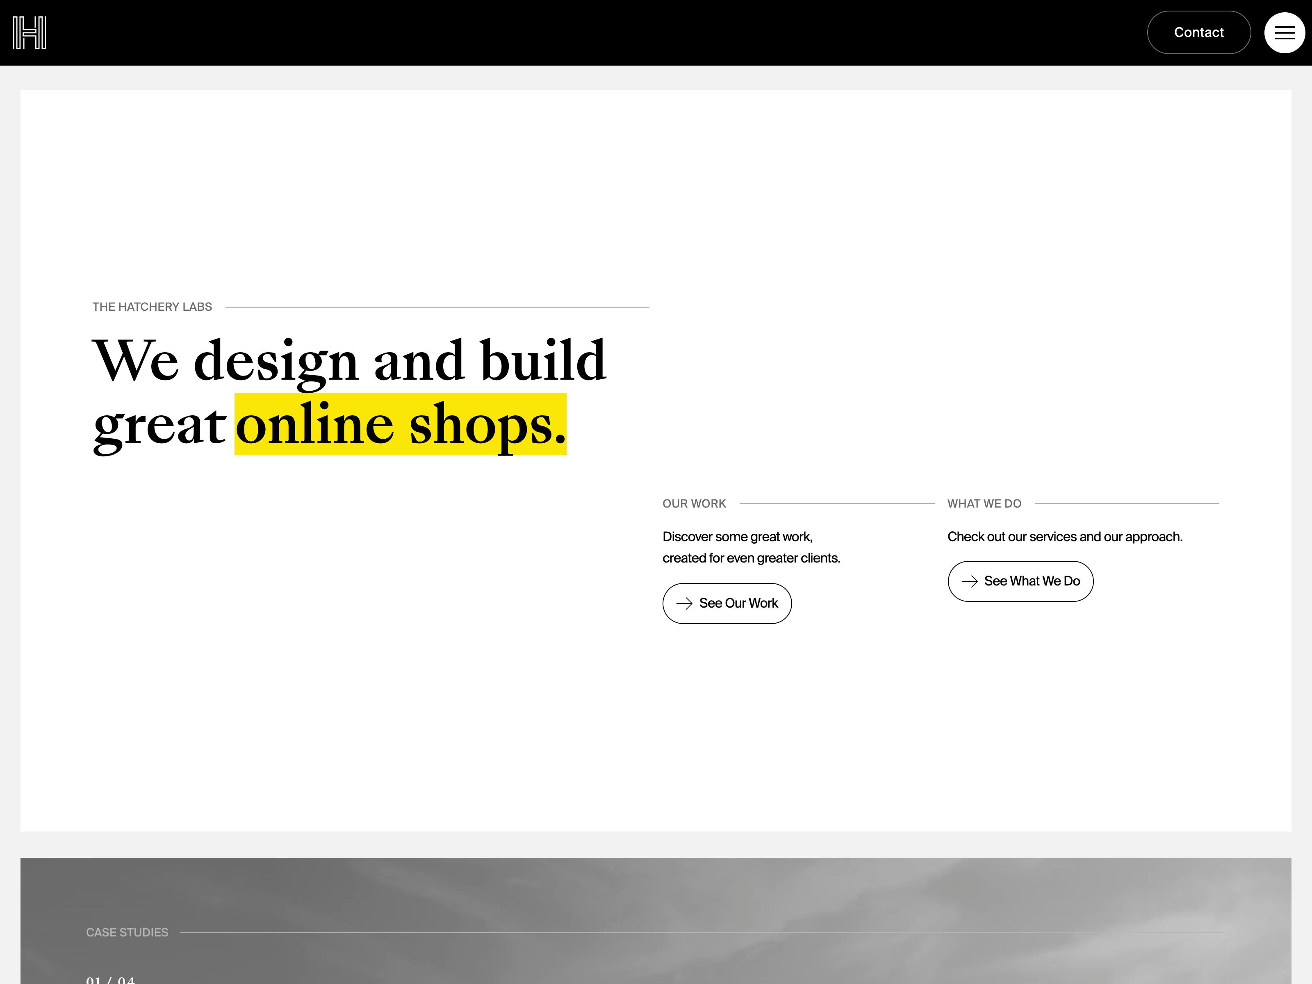Image resolution: width=1312 pixels, height=984 pixels.
Task: Click the Contact button
Action: pos(1198,33)
